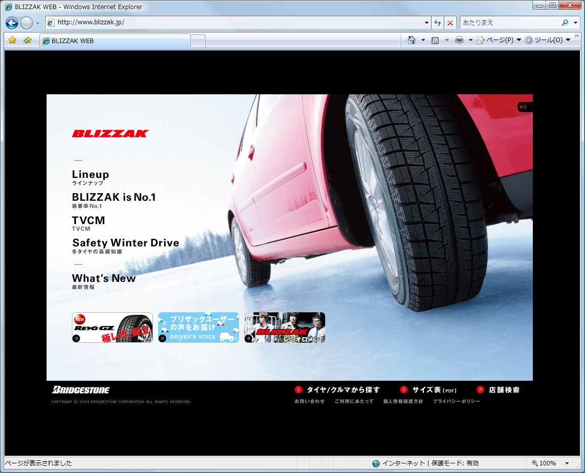Open the タイヤ/クルマから探す link
Viewport: 585px width, 473px height.
(x=343, y=390)
